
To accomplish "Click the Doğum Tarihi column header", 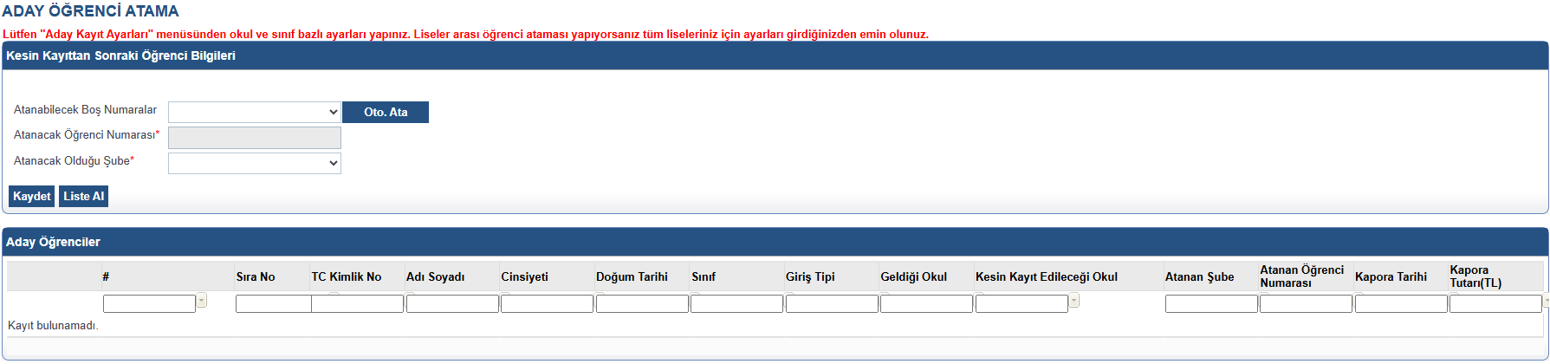I will tap(632, 277).
